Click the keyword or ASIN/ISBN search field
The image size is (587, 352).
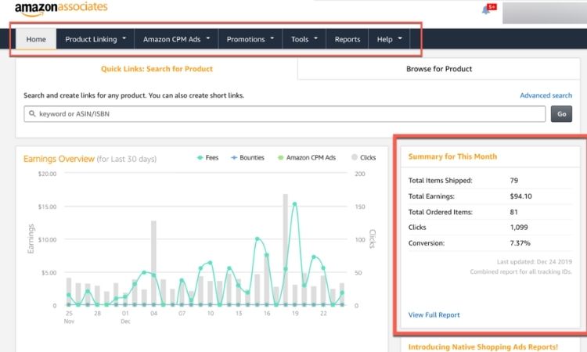[x=285, y=113]
